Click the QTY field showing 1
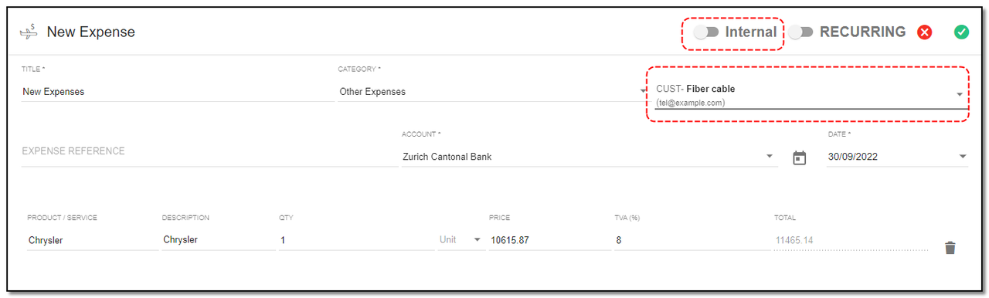Screen dimensions: 989x298 tap(356, 240)
